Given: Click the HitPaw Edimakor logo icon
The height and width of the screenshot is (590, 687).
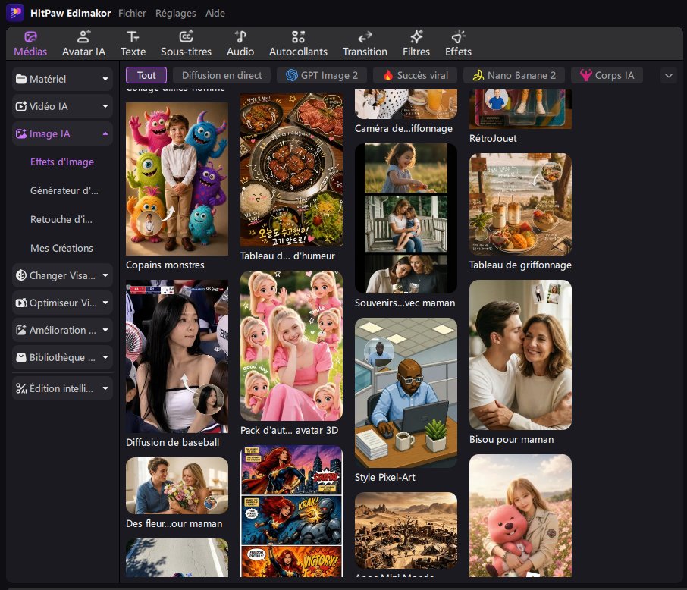Looking at the screenshot, I should coord(15,13).
